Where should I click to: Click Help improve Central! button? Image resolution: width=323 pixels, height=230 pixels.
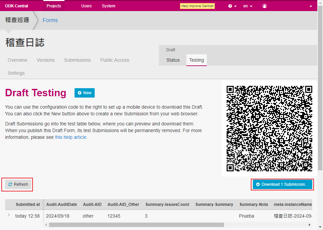(x=197, y=6)
